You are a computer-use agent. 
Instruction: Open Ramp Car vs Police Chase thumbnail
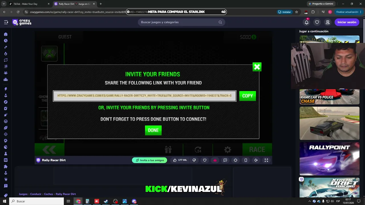tap(329, 97)
